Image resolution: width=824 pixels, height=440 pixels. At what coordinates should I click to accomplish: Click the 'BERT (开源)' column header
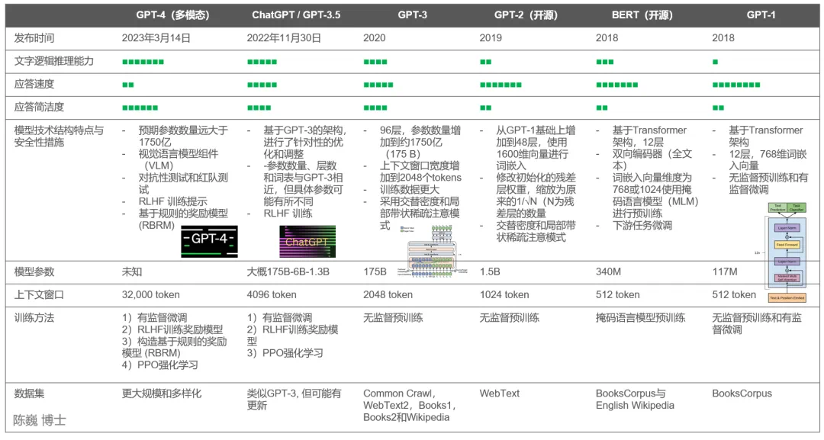[642, 15]
